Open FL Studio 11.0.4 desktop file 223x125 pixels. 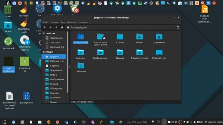(x=205, y=14)
